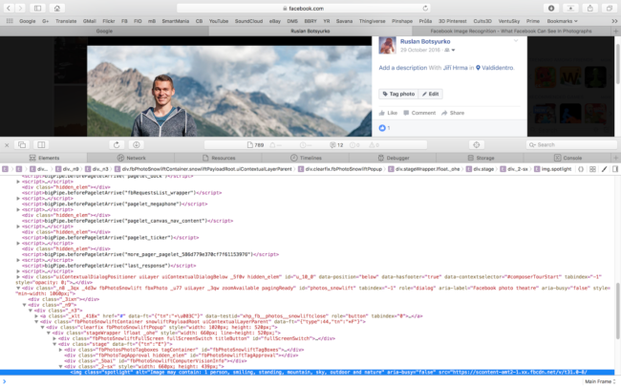Click the Edit button on photo
Image resolution: width=621 pixels, height=388 pixels.
click(430, 94)
